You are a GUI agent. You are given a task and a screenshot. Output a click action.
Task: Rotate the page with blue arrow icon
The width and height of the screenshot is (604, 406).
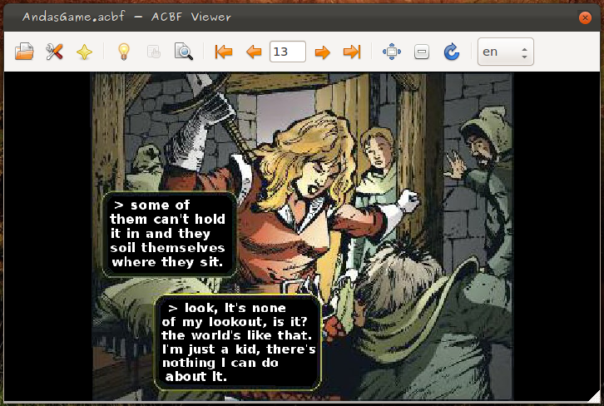coord(452,52)
